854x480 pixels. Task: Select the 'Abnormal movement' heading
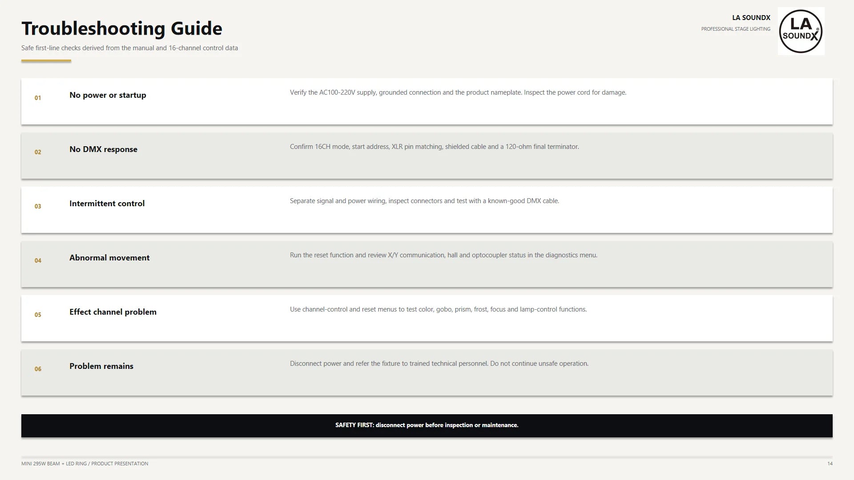coord(109,258)
